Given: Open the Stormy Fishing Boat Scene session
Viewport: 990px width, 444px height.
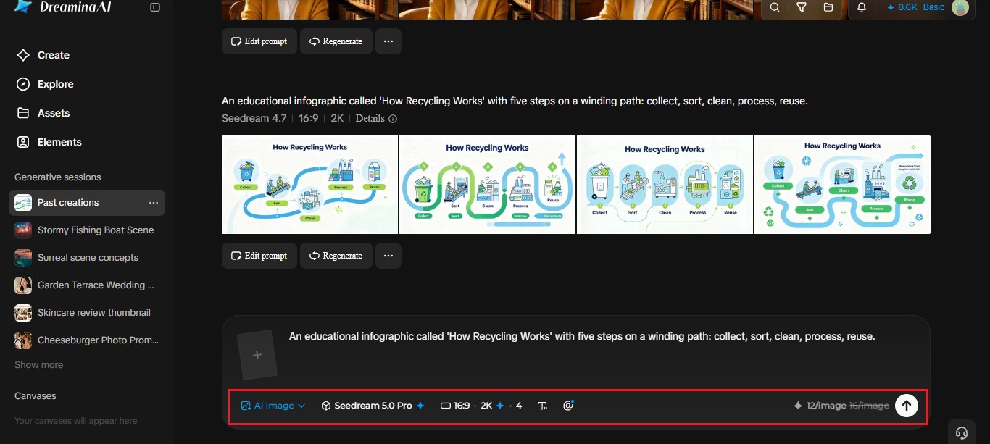Looking at the screenshot, I should (x=87, y=230).
